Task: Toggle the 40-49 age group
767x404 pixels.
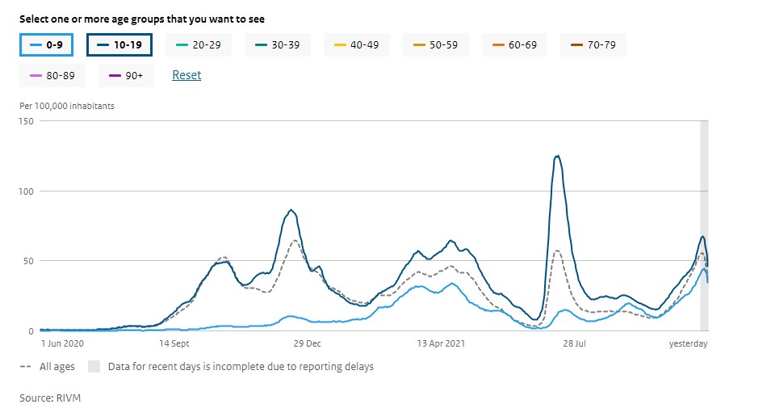Action: [356, 45]
